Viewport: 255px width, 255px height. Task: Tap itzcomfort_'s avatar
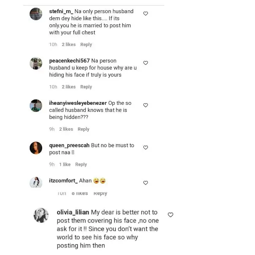[x=36, y=182]
